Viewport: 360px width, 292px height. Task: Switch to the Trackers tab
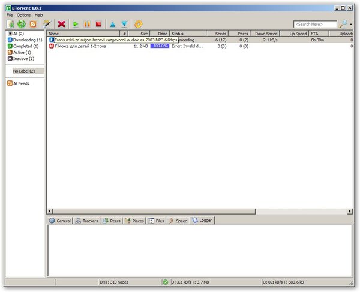(87, 221)
